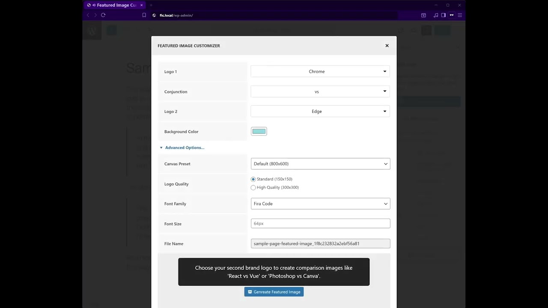Screen dimensions: 548x308
Task: Close the Featured Image Customizer browser tab
Action: click(141, 5)
